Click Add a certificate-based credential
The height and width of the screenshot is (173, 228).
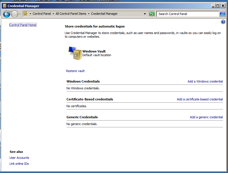(200, 99)
